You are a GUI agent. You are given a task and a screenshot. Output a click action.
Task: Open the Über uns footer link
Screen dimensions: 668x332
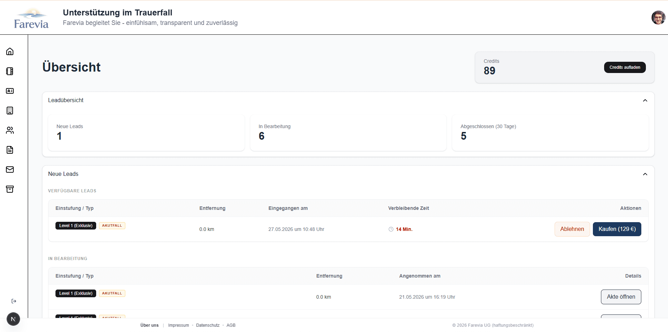[150, 325]
